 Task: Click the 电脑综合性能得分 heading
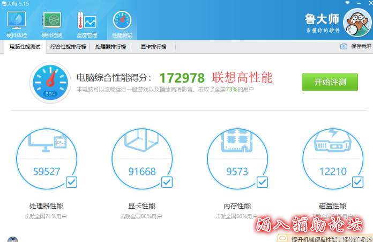point(114,78)
